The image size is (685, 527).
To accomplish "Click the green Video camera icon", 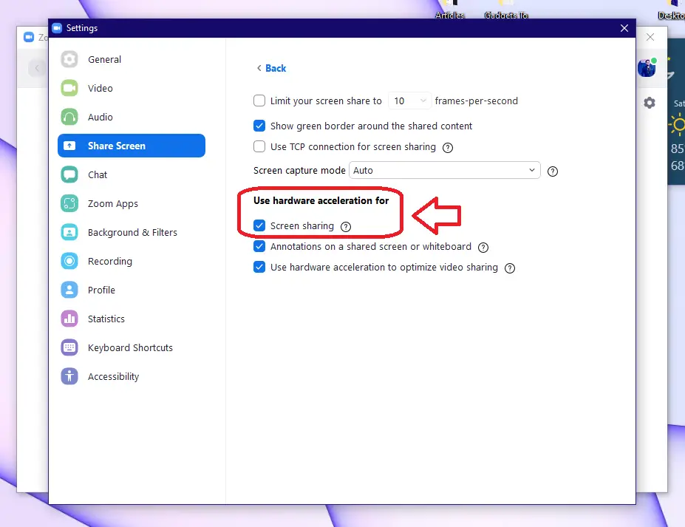I will tap(69, 88).
